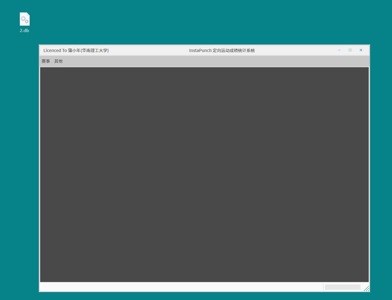Click the dotted resize grip in status bar
The image size is (392, 300).
point(366,288)
